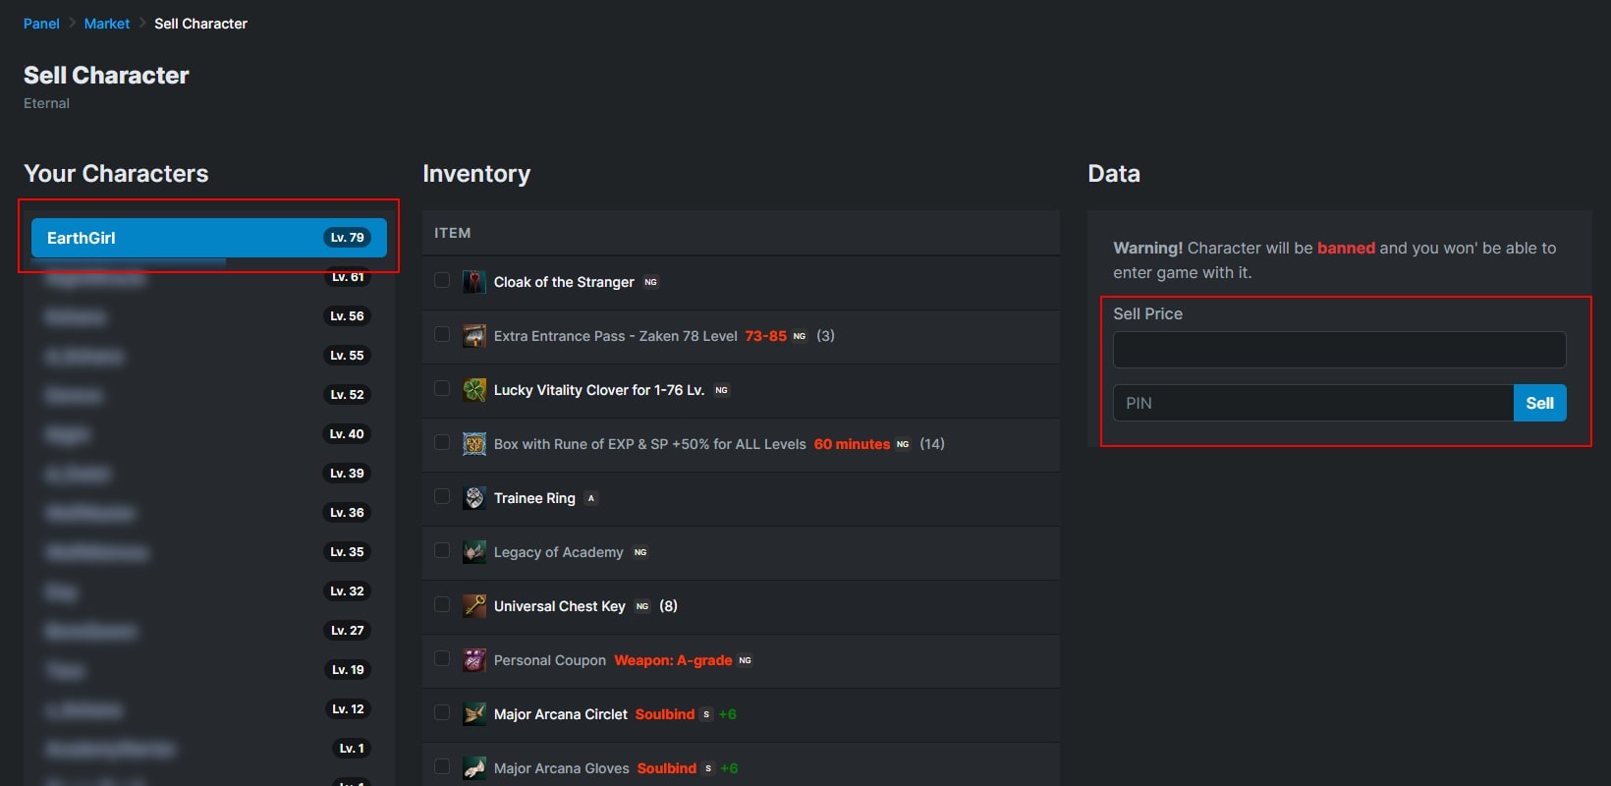Click into the PIN field
Viewport: 1611px width, 786px height.
1312,403
